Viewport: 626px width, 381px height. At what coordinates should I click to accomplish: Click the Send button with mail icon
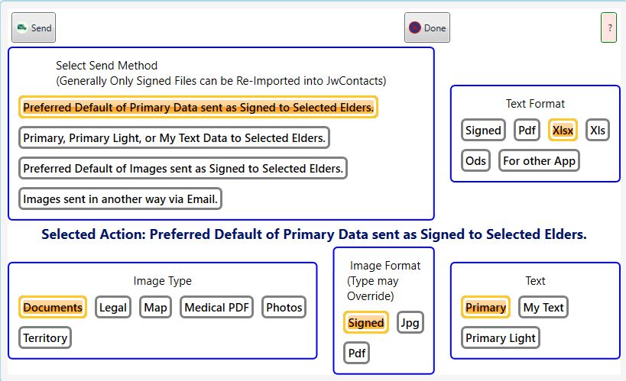pyautogui.click(x=34, y=28)
